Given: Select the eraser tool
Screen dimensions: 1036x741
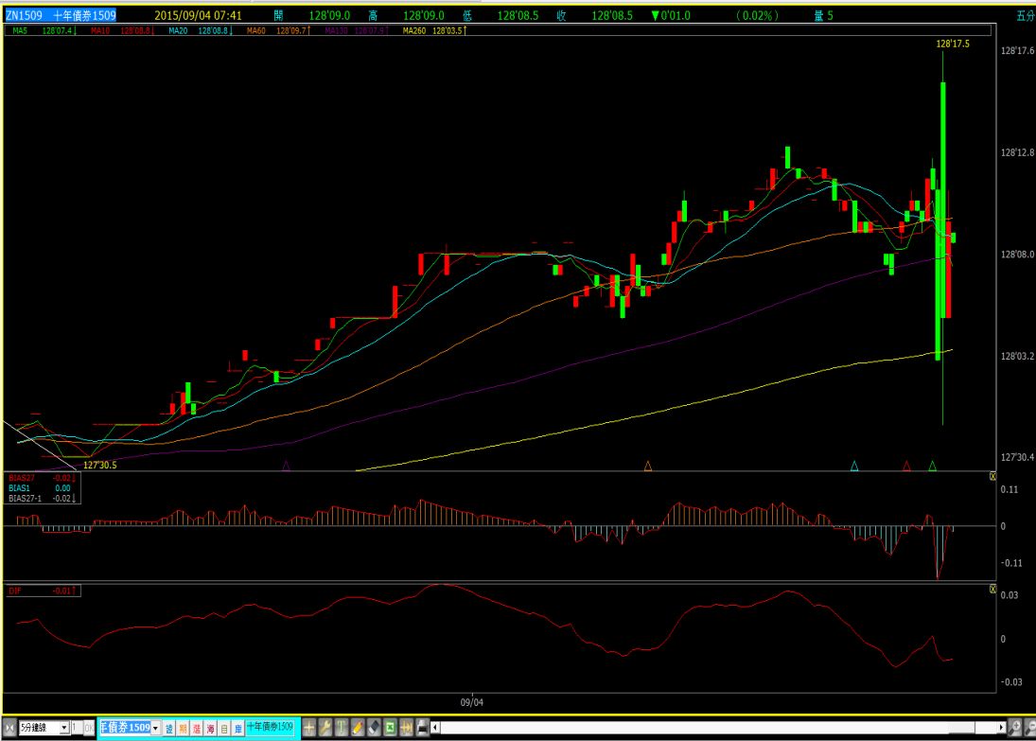Looking at the screenshot, I should pos(374,728).
